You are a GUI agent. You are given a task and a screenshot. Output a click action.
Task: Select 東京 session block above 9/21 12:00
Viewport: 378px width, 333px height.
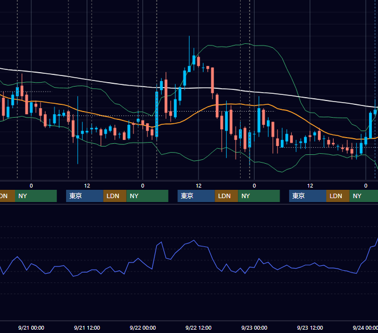(84, 196)
